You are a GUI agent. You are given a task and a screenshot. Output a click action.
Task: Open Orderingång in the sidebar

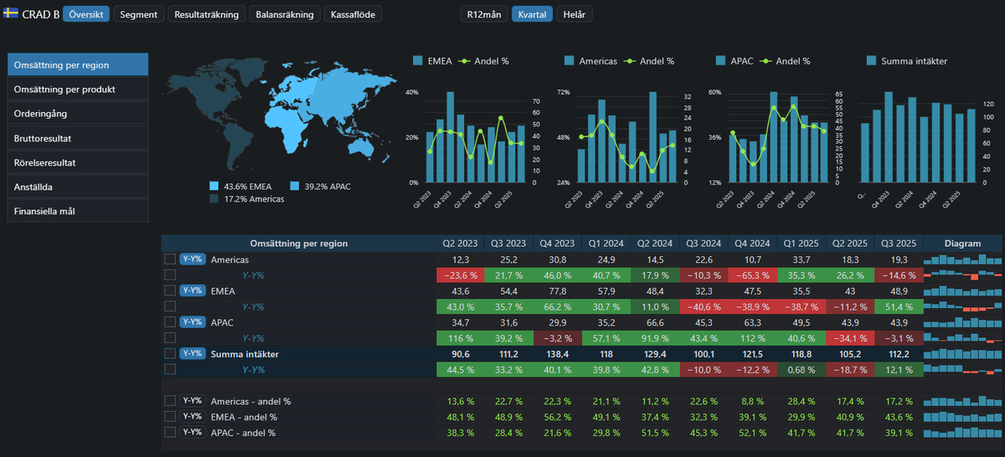78,113
